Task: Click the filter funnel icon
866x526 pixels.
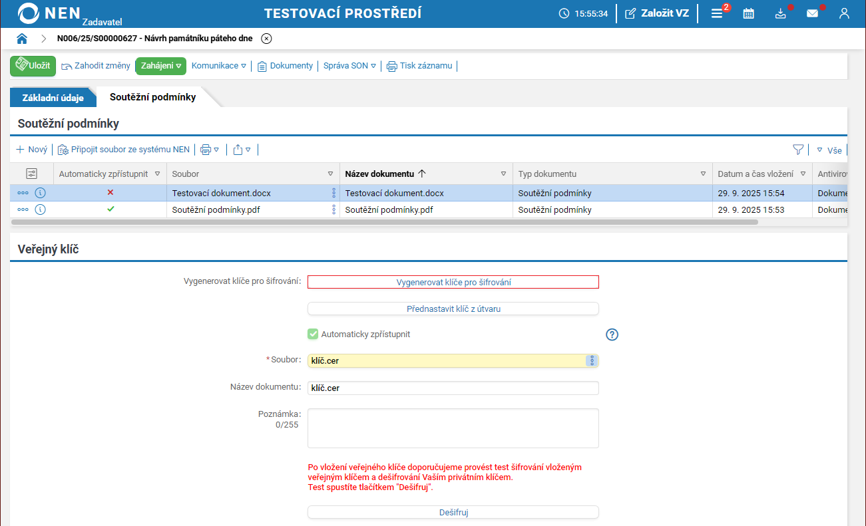Action: pos(798,150)
